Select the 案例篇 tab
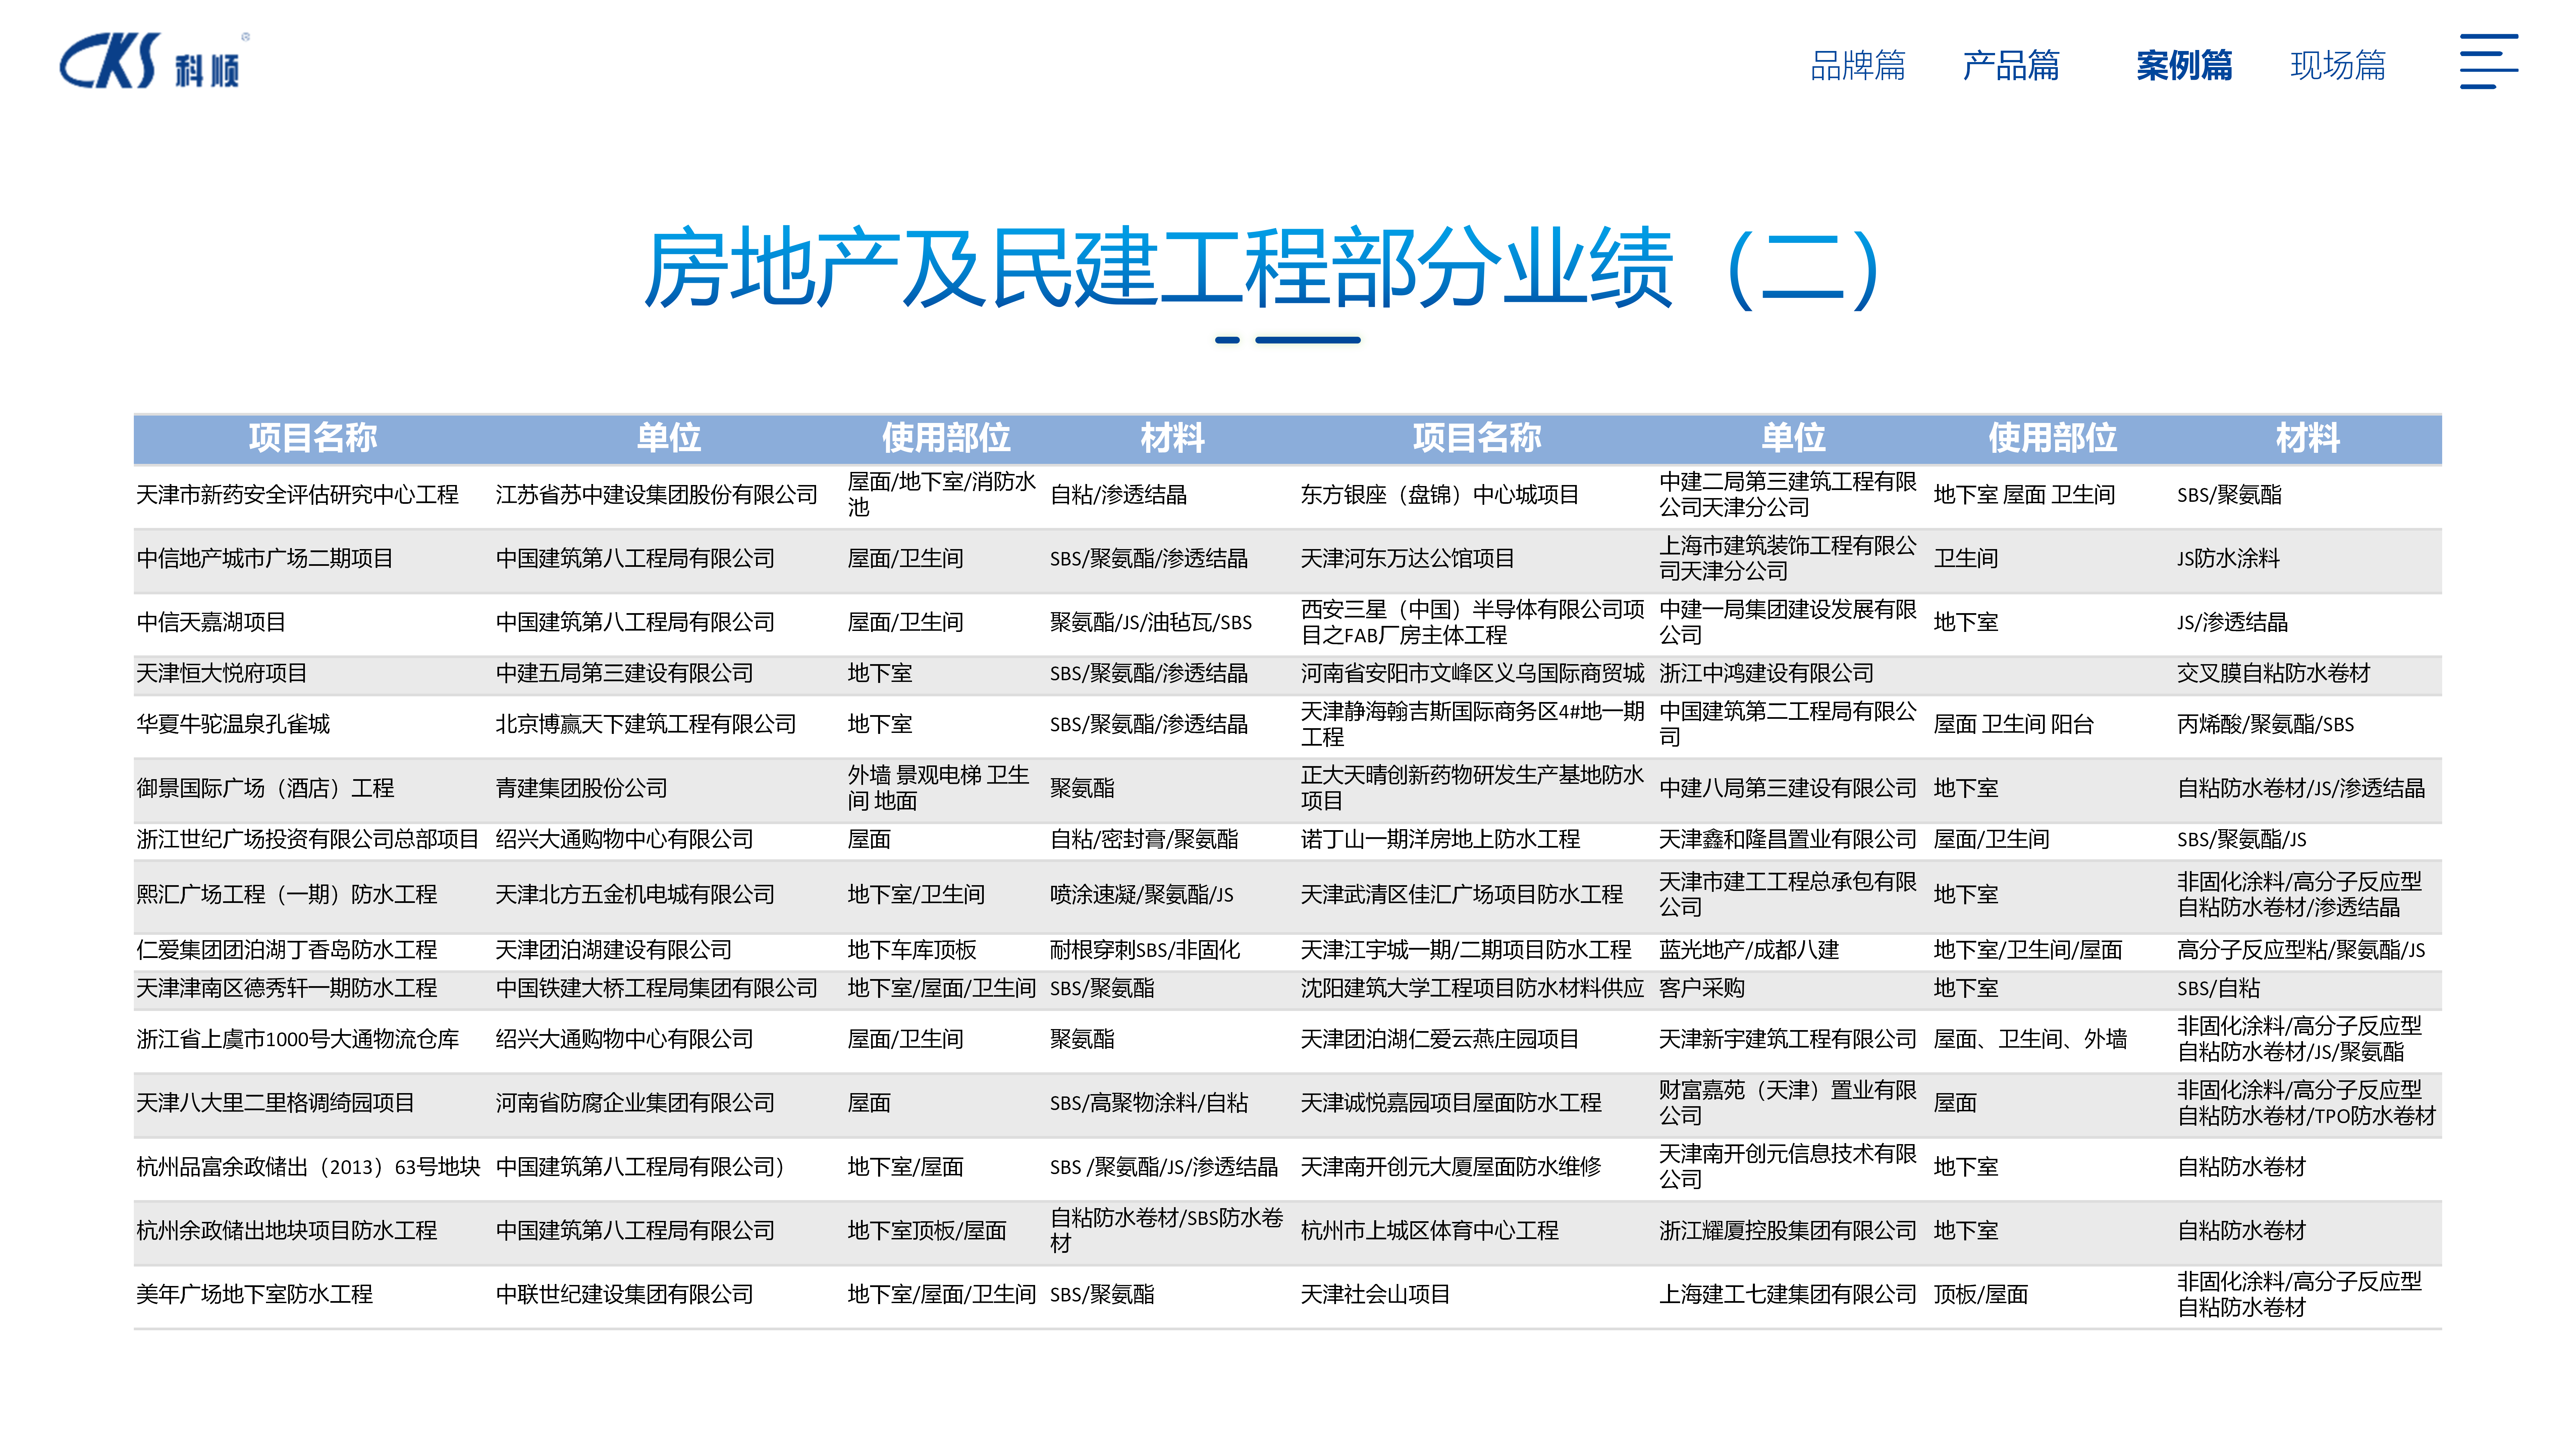This screenshot has height=1449, width=2576. pyautogui.click(x=2184, y=66)
